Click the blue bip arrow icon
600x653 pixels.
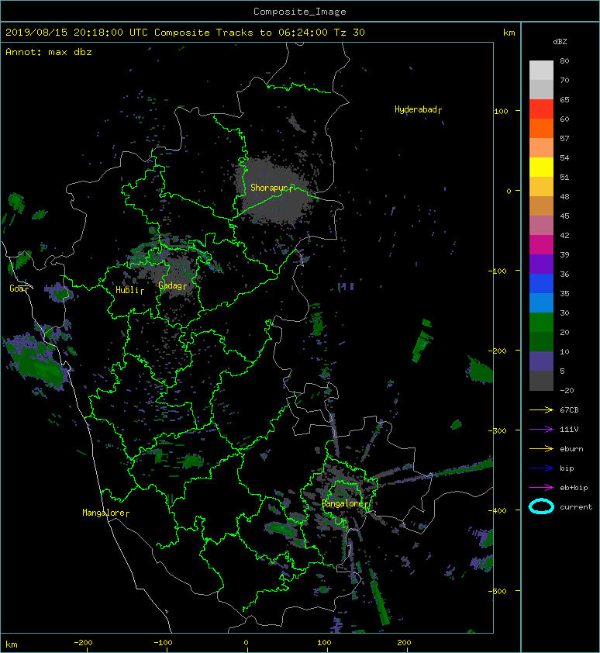pos(541,468)
